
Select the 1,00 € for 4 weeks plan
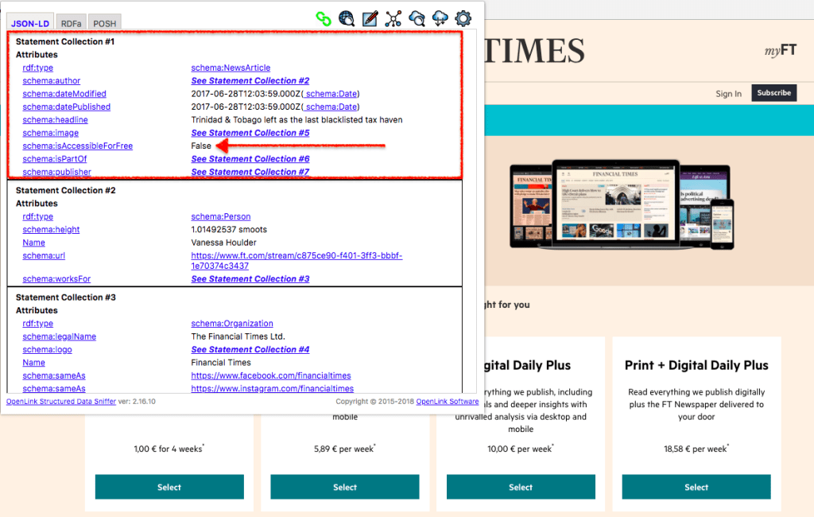pos(169,487)
